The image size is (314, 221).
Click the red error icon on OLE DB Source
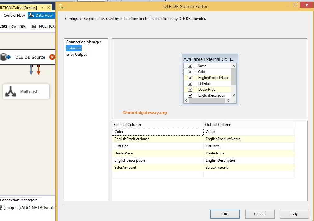coord(52,57)
